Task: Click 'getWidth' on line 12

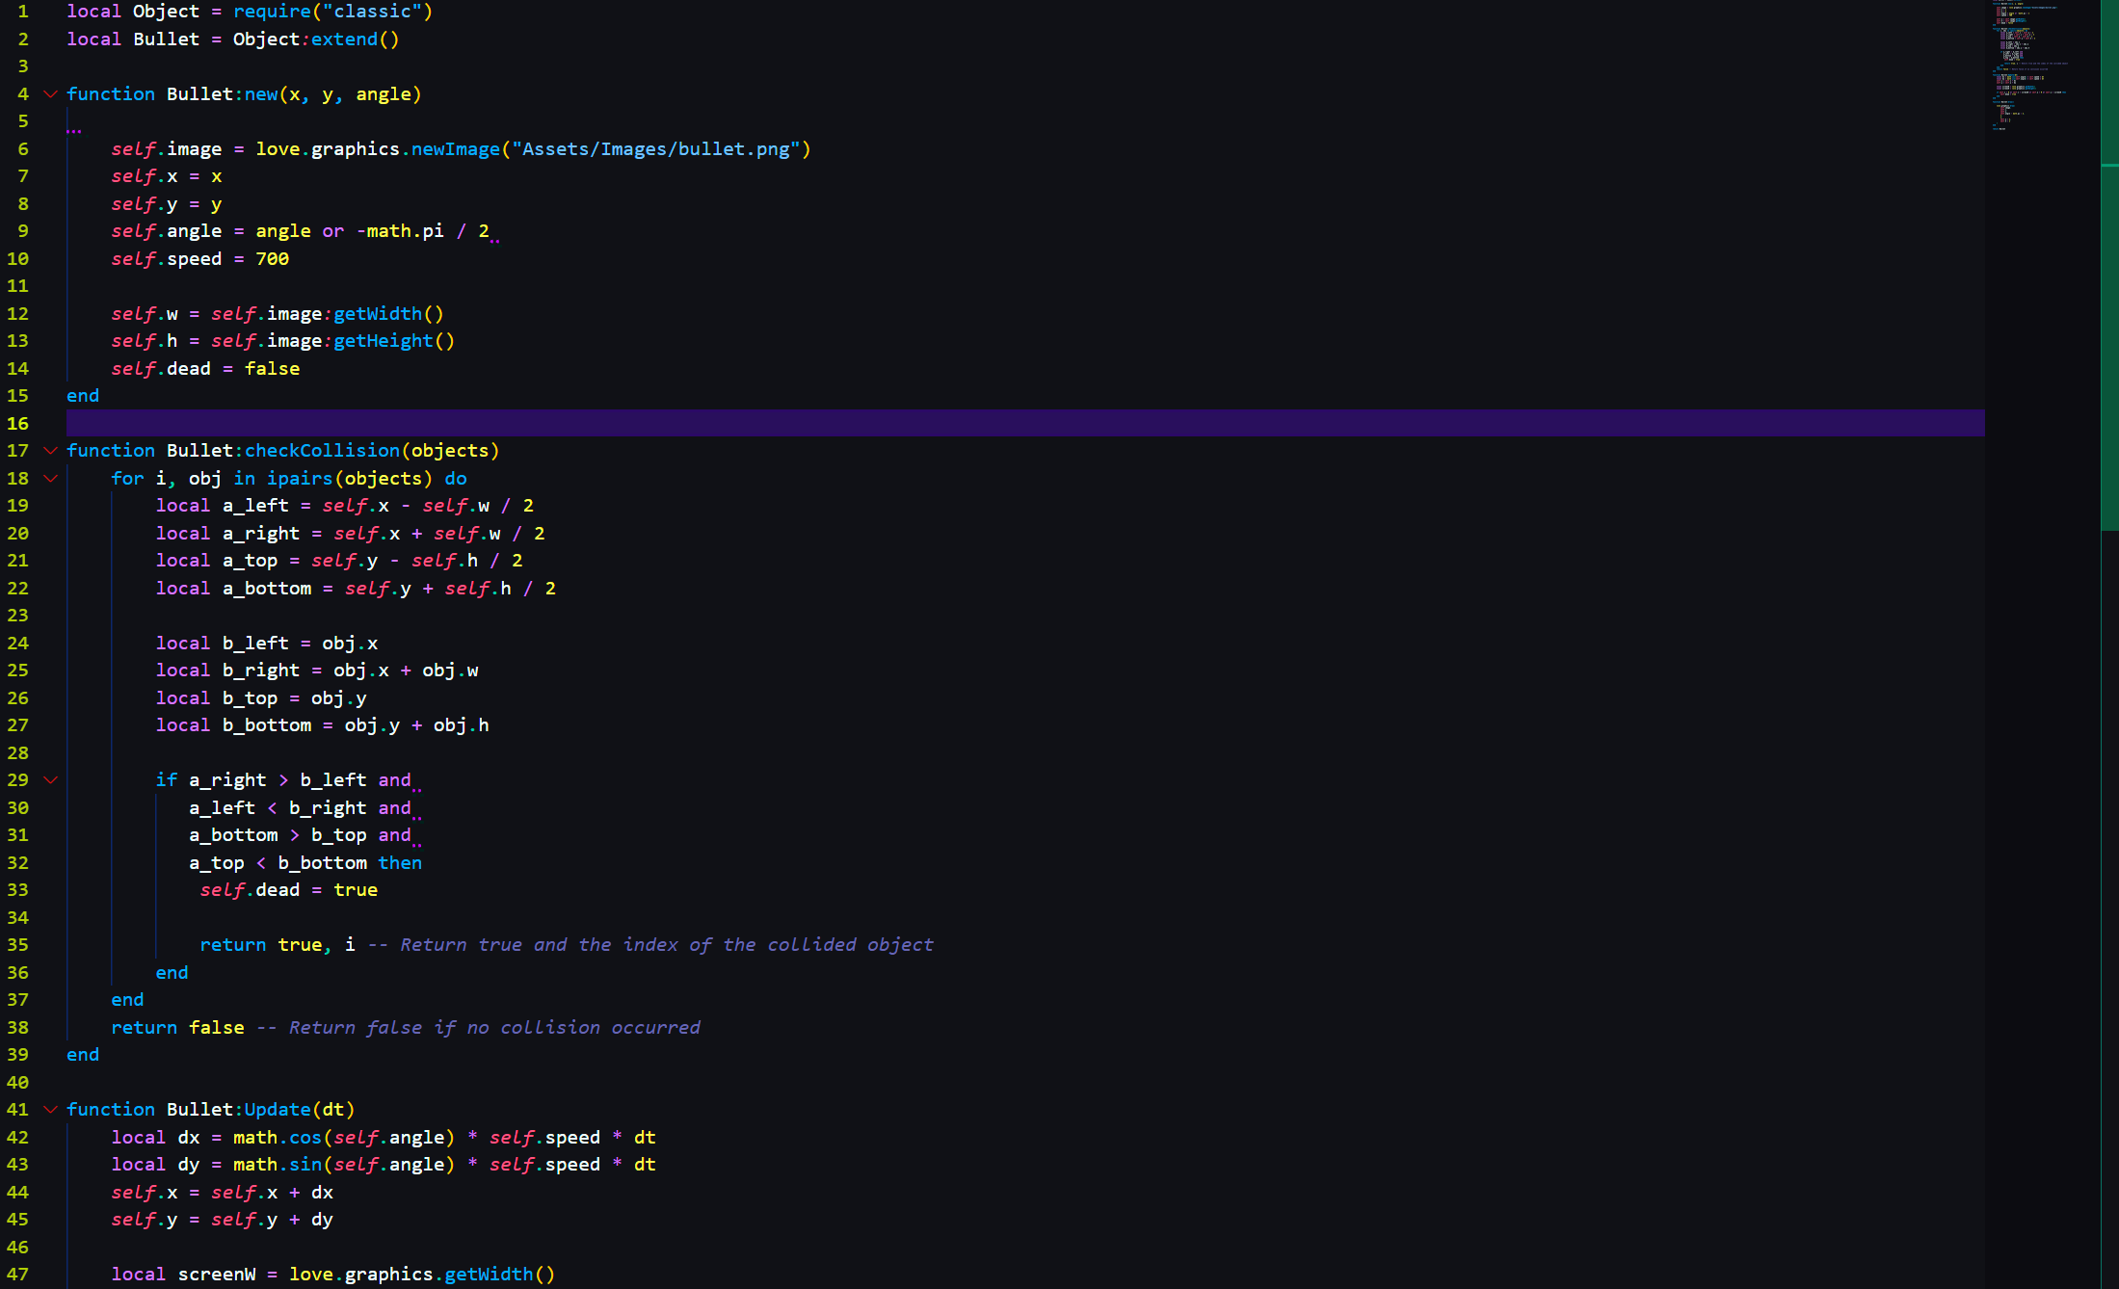Action: point(378,314)
